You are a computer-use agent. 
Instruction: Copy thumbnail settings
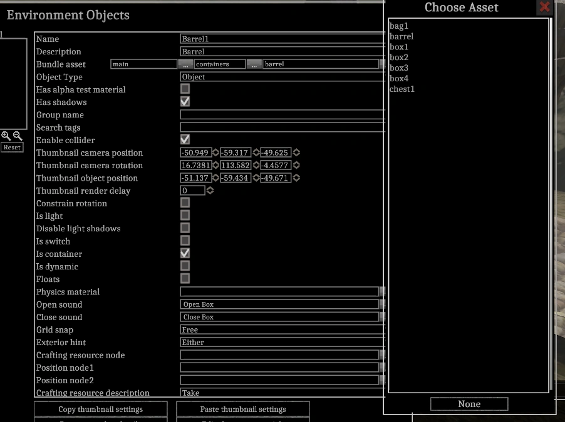click(100, 409)
